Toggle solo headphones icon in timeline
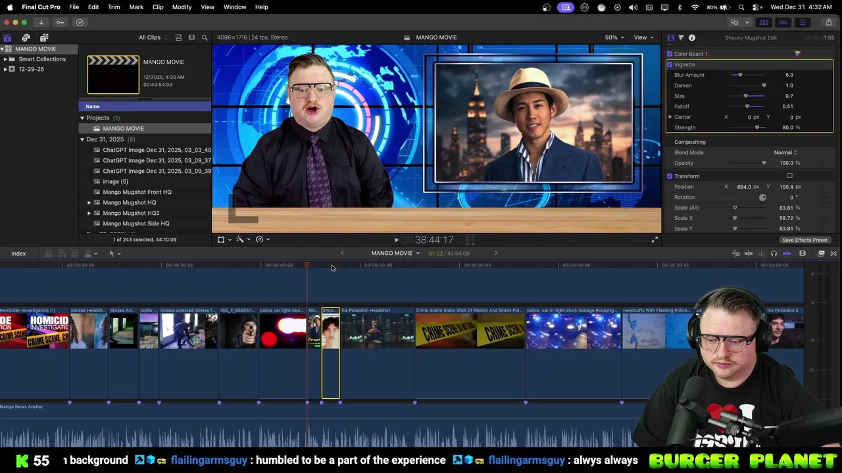The image size is (842, 473). 774,254
